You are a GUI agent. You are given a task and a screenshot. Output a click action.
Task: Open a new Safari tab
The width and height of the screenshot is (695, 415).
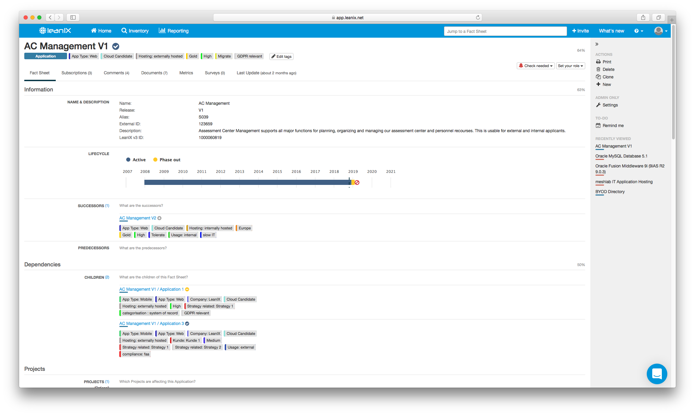tap(672, 20)
